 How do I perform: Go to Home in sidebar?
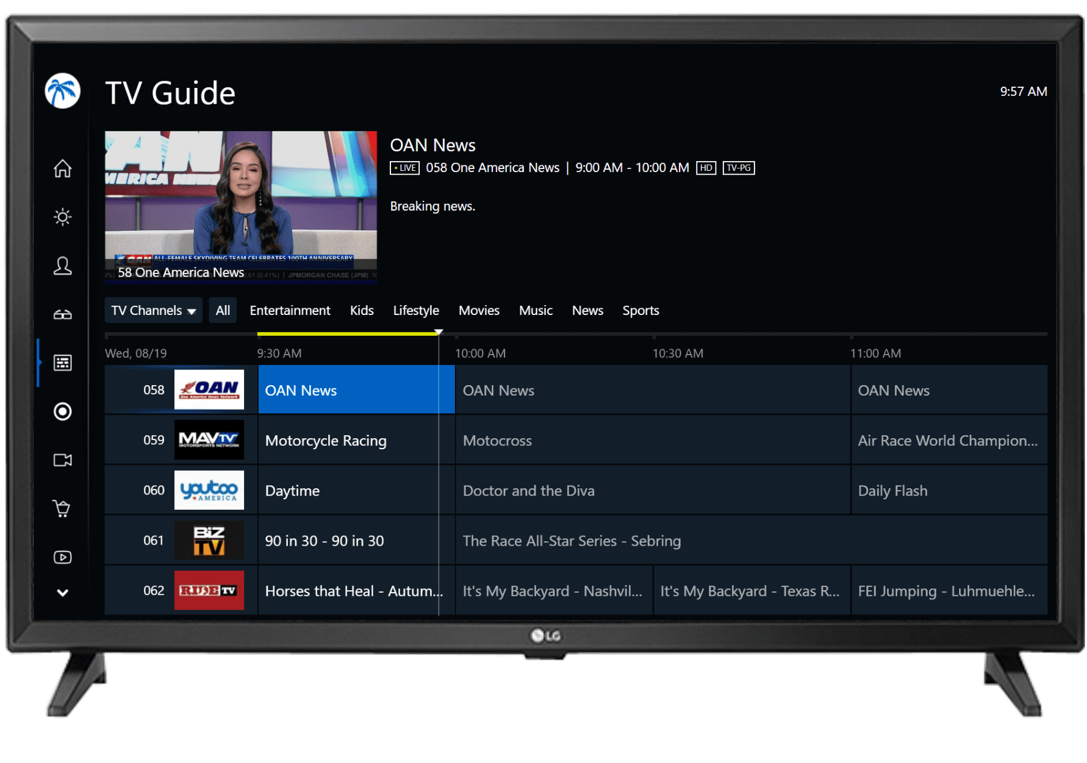click(x=62, y=168)
